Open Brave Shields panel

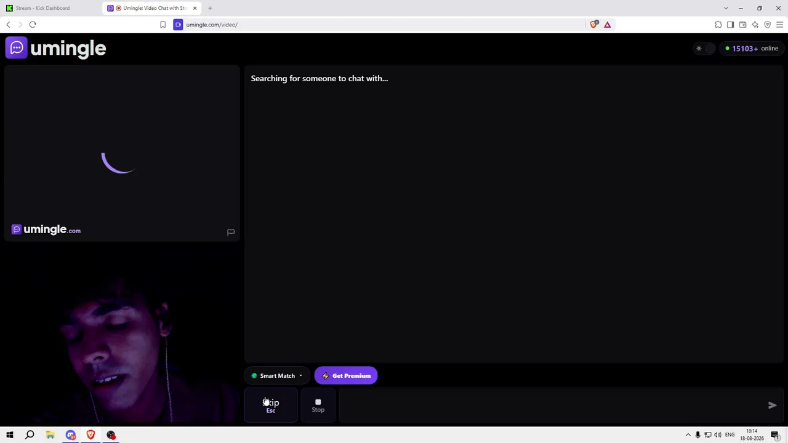pyautogui.click(x=593, y=25)
